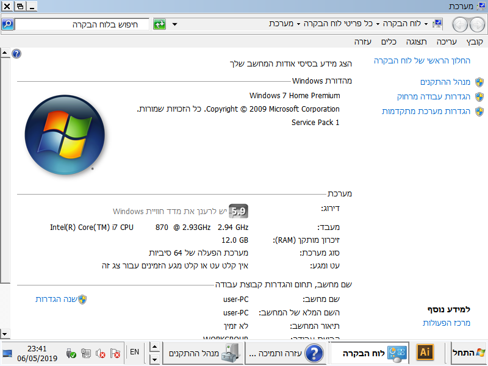This screenshot has height=366, width=488.
Task: Open החלון הראשי של לוח הבקרה link
Action: (422, 60)
